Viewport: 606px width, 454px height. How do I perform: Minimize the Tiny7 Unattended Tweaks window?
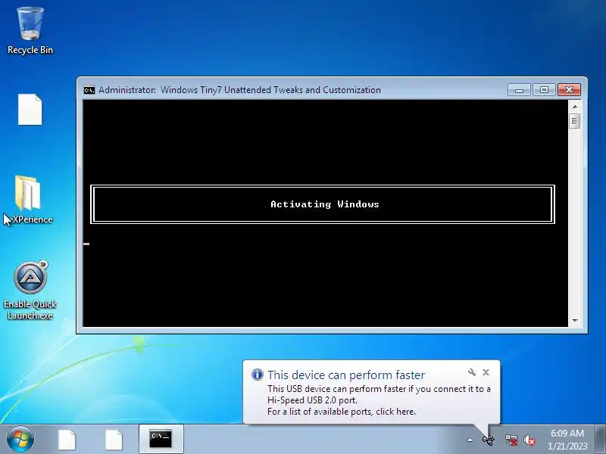coord(519,90)
